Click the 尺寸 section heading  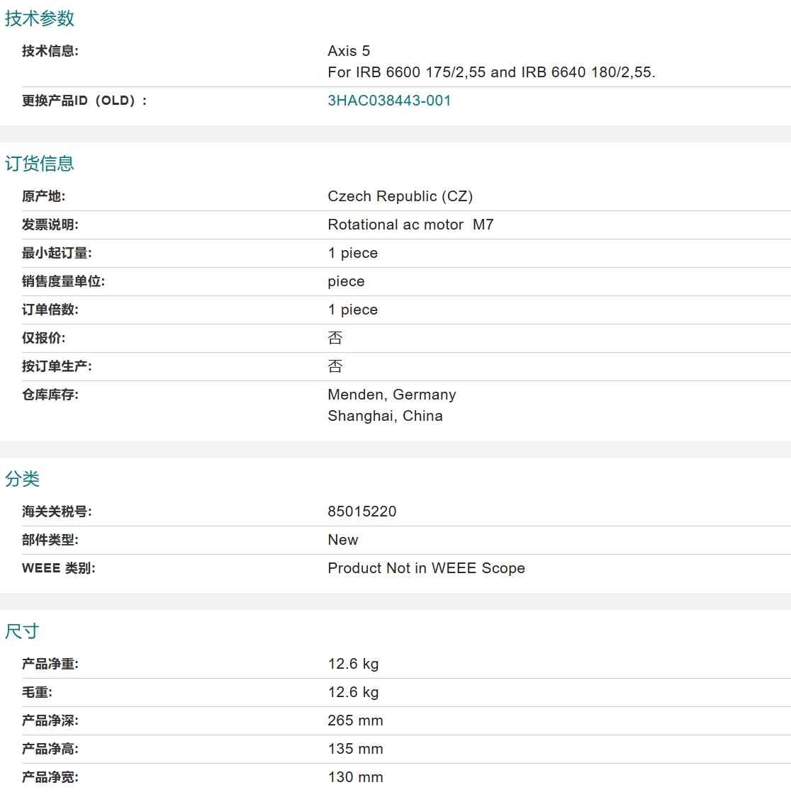tap(23, 631)
